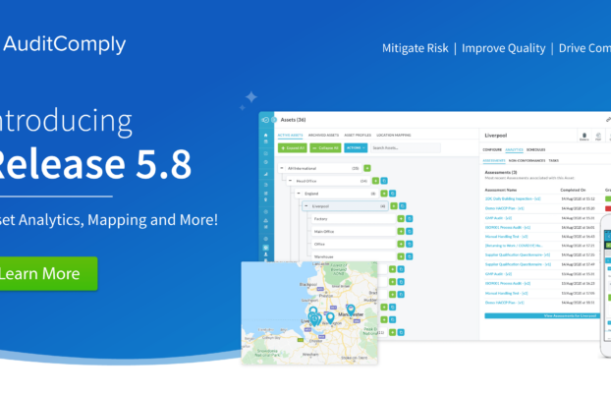Collapse the Liverpool tree node
Viewport: 611px width, 393px height.
tap(306, 206)
